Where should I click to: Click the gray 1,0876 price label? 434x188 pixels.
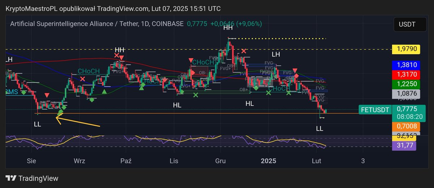[x=406, y=93]
